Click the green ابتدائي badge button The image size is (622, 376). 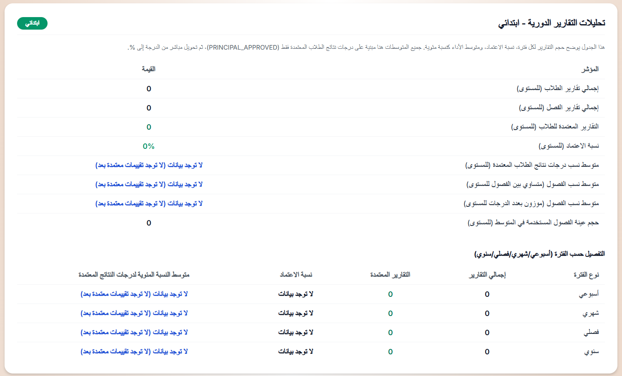pyautogui.click(x=32, y=23)
